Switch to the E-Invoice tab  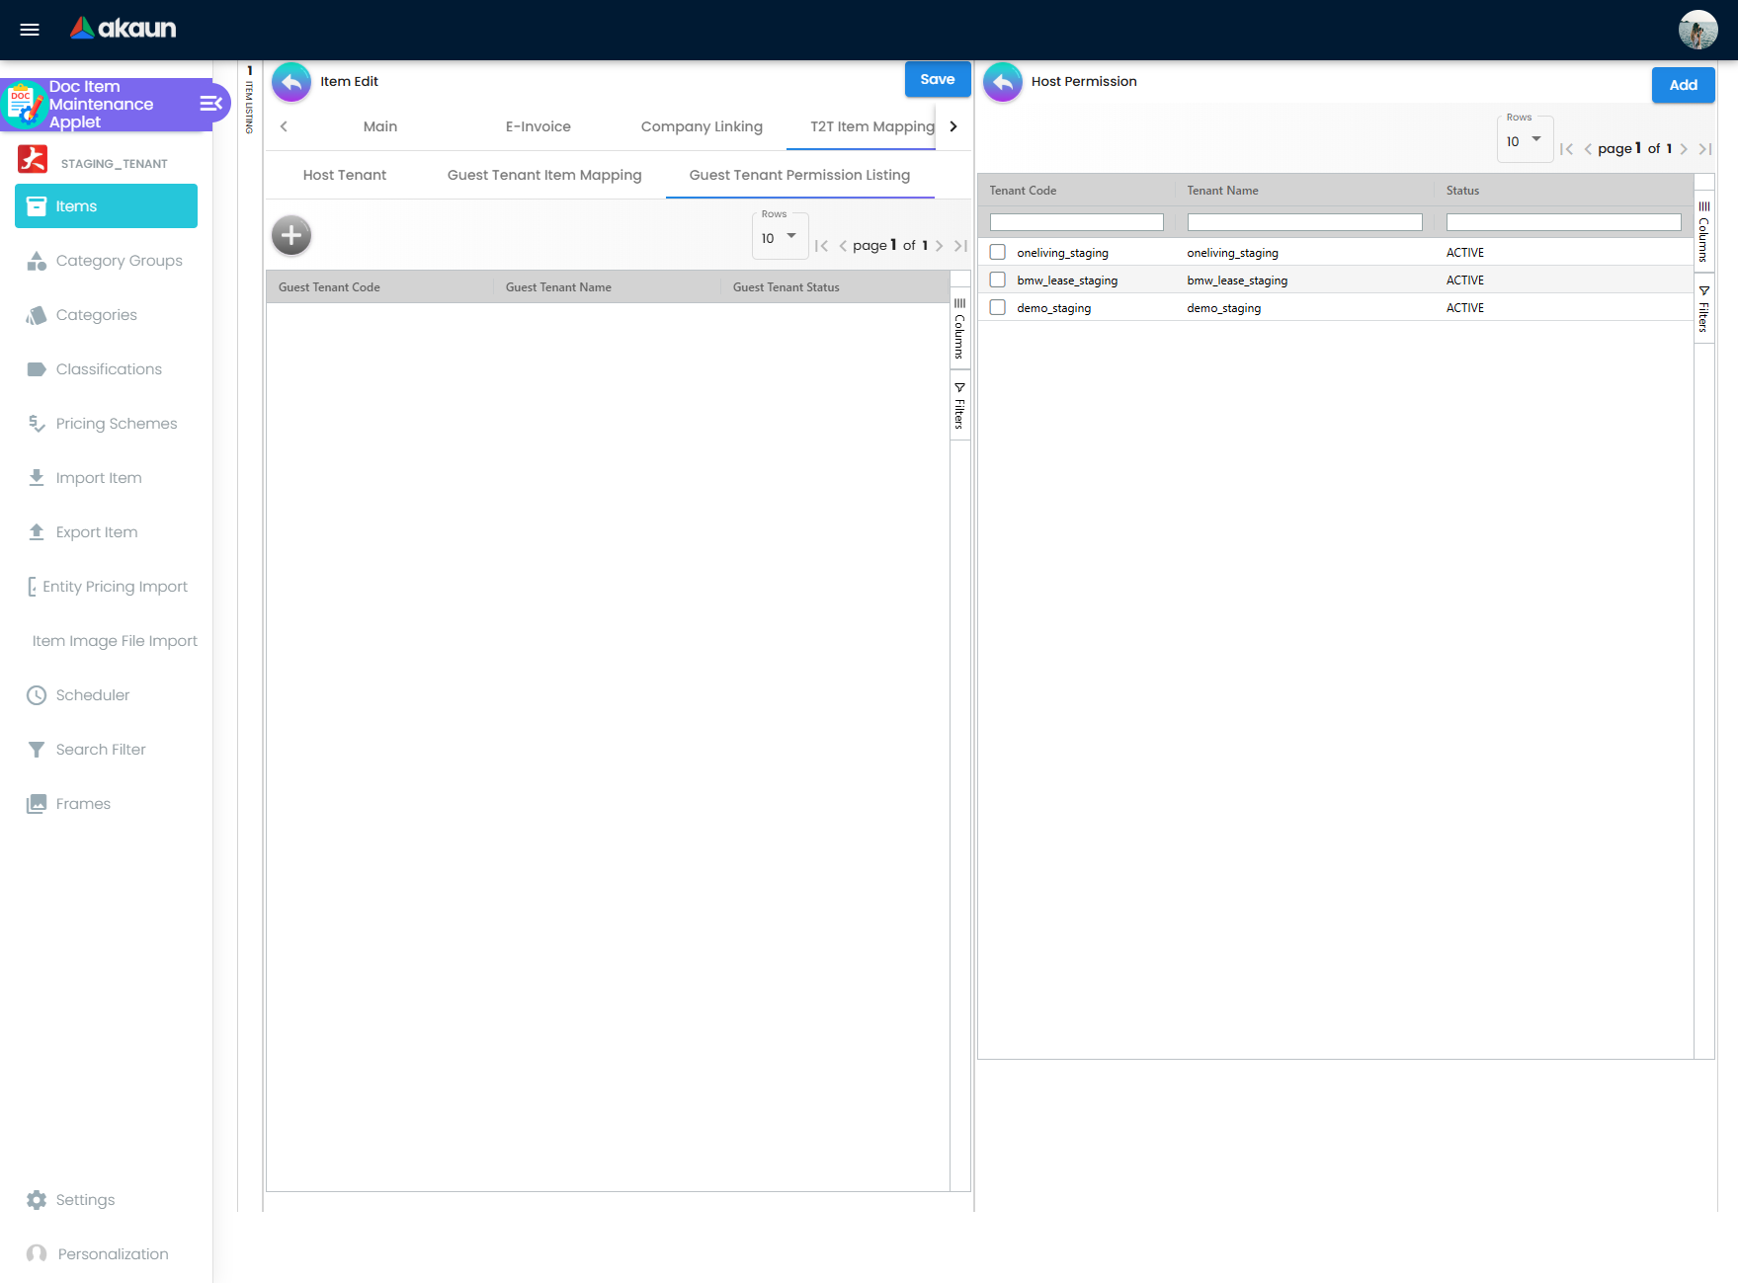coord(538,126)
